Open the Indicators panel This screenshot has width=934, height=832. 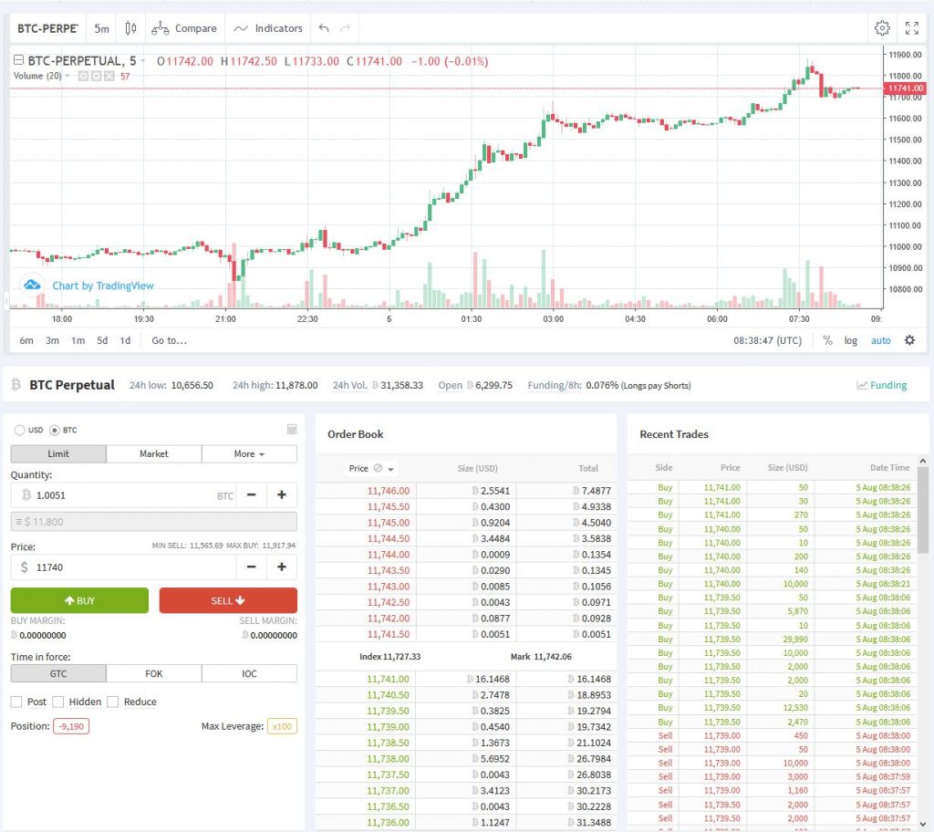(x=267, y=28)
